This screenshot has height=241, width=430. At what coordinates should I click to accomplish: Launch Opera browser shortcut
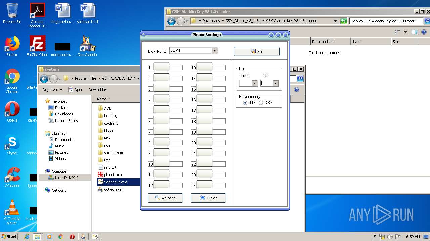click(x=12, y=112)
